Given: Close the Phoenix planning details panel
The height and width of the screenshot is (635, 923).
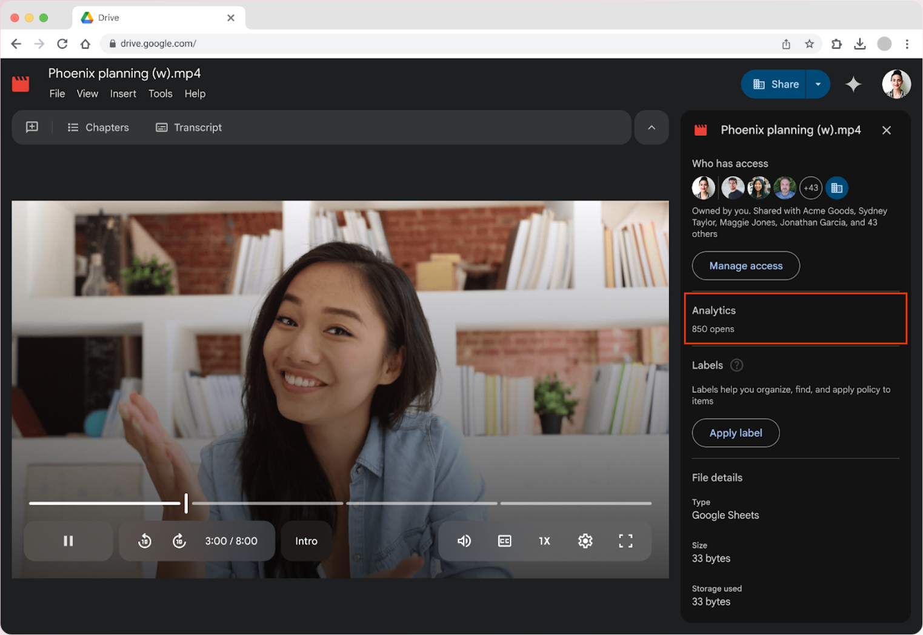Looking at the screenshot, I should 886,130.
